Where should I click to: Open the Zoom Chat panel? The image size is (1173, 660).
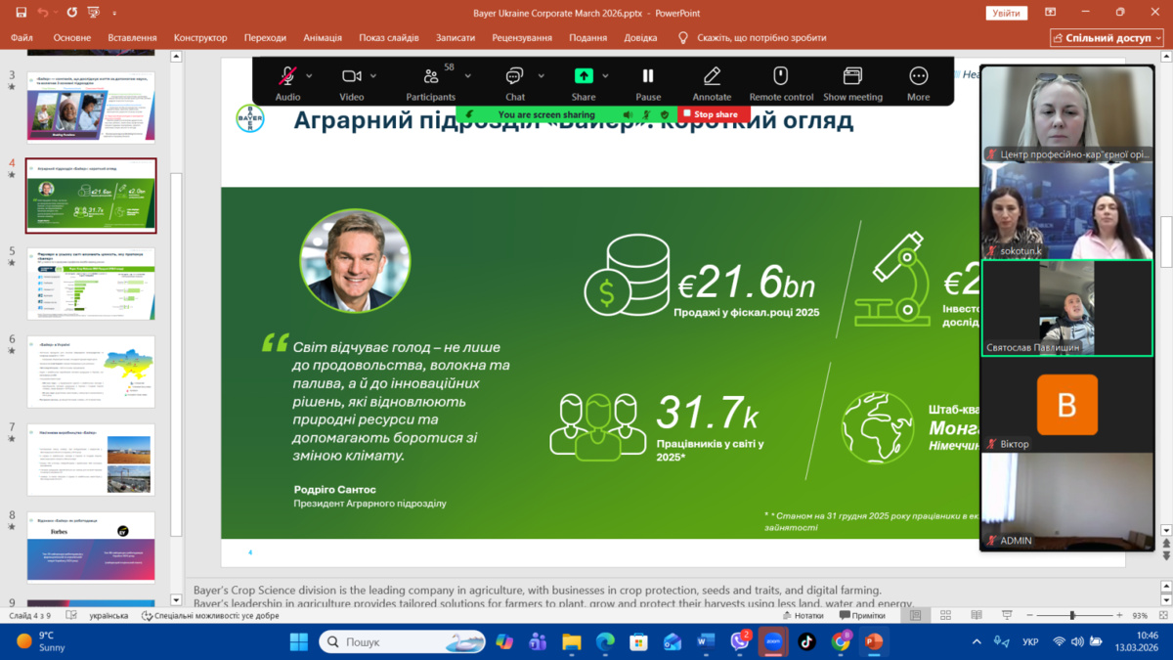pos(514,76)
